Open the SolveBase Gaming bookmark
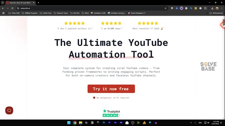Image resolution: width=225 pixels, height=126 pixels. [117, 13]
